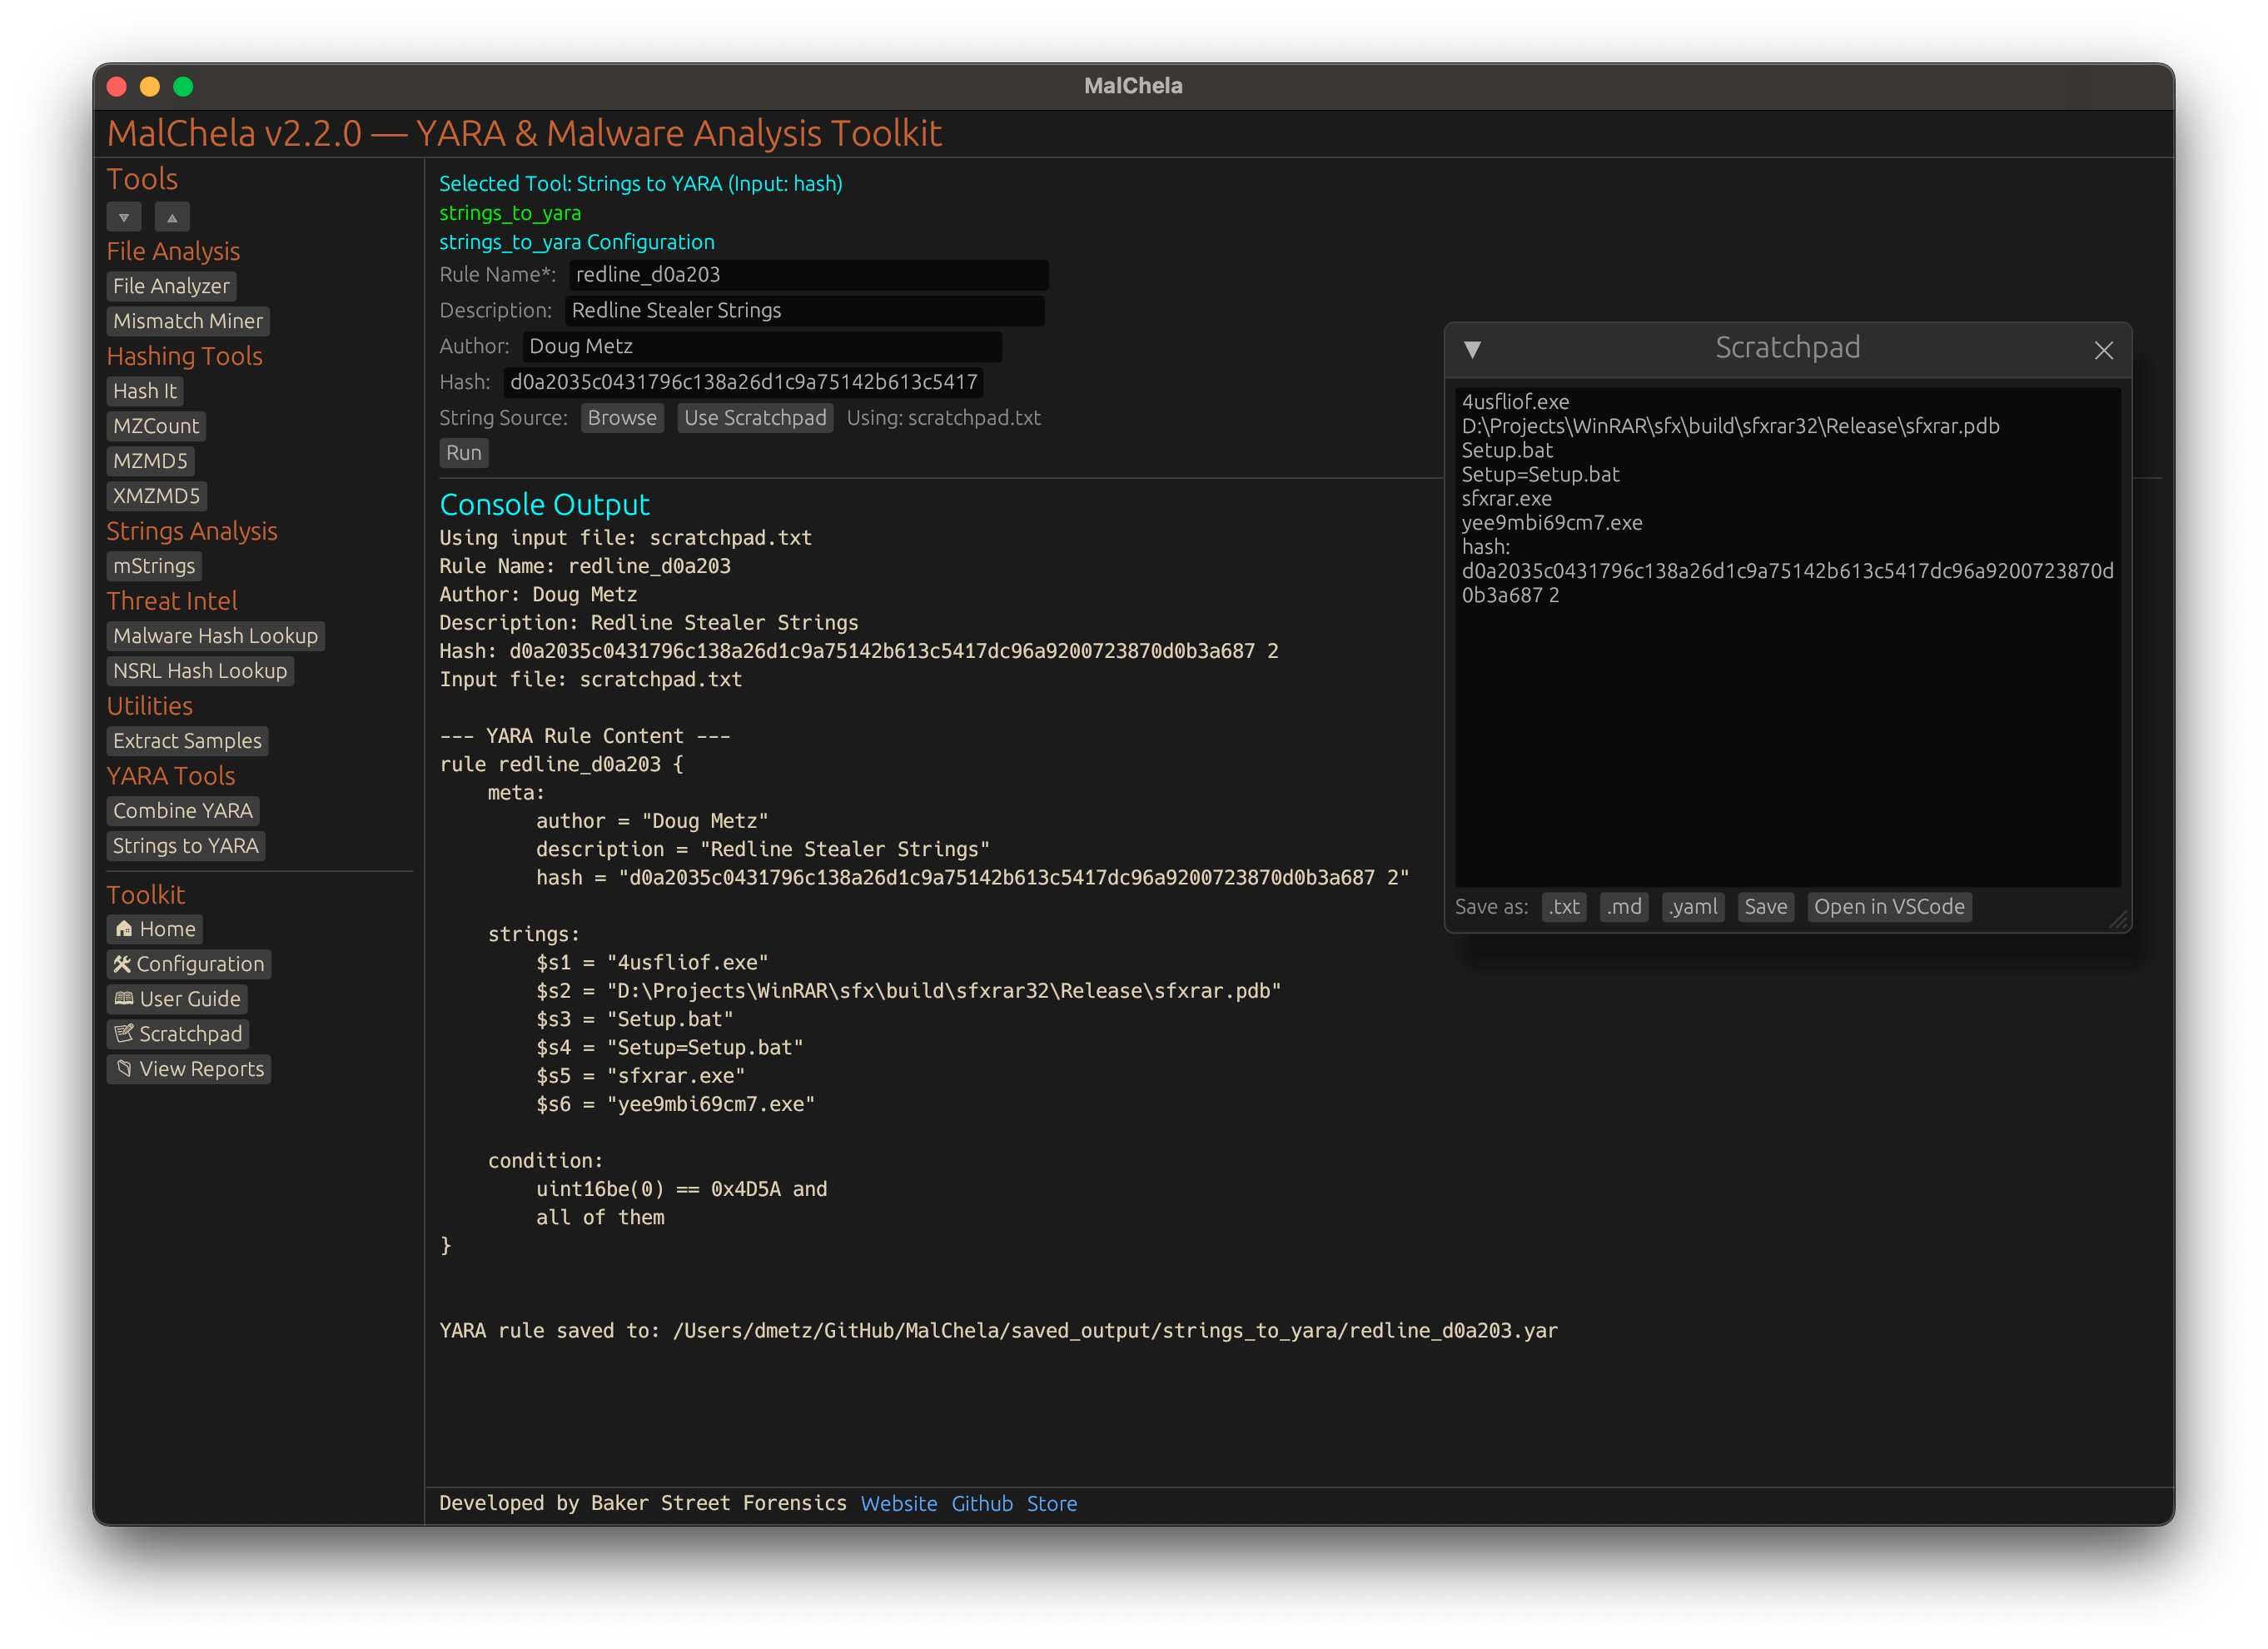
Task: Open Scratchpad from the Toolkit sidebar
Action: [x=178, y=1034]
